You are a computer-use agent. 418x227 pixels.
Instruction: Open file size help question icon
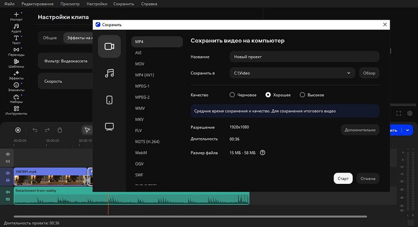263,152
